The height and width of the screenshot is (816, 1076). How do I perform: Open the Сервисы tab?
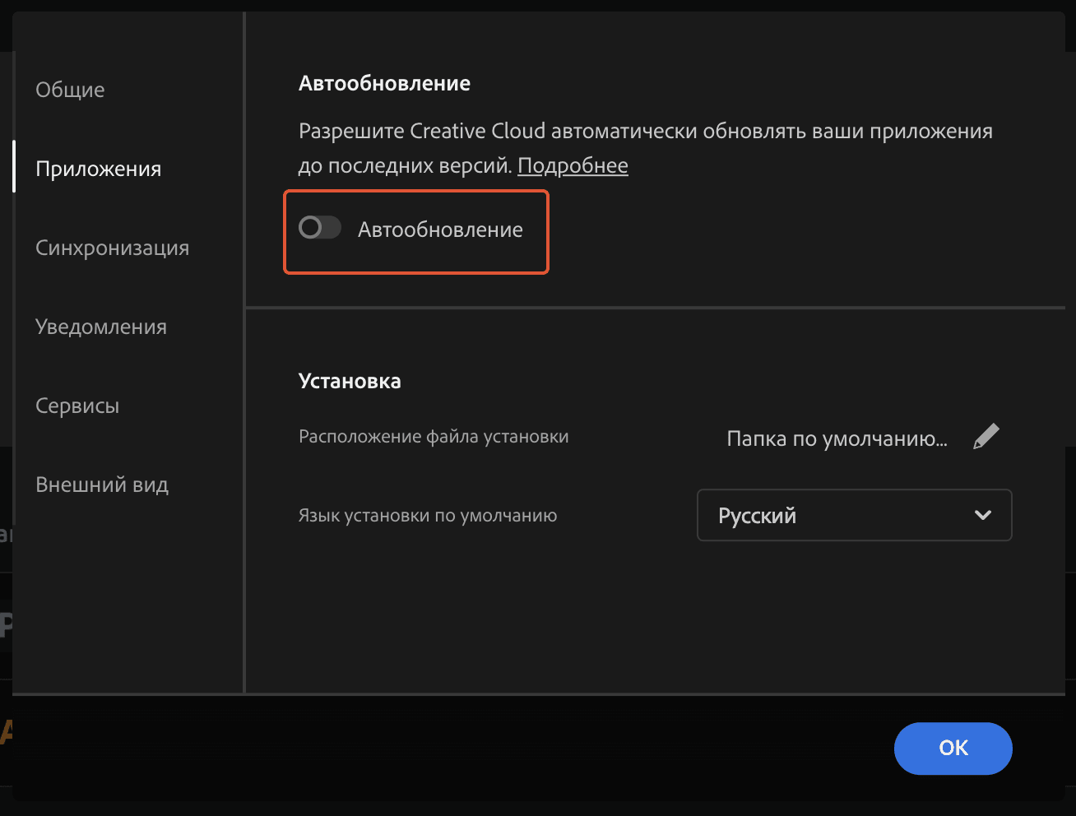(77, 406)
